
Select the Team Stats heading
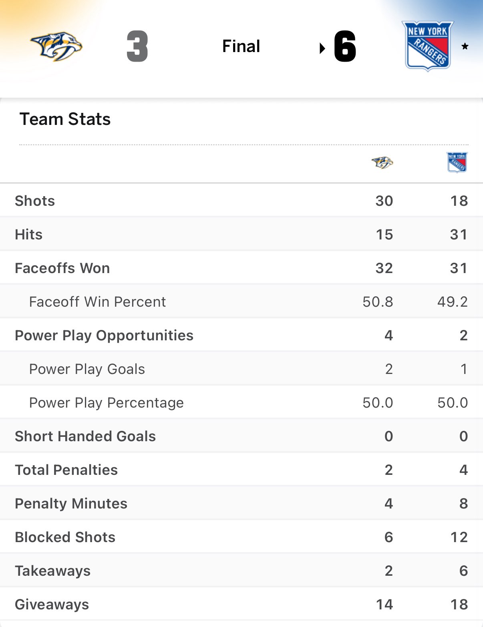click(65, 119)
